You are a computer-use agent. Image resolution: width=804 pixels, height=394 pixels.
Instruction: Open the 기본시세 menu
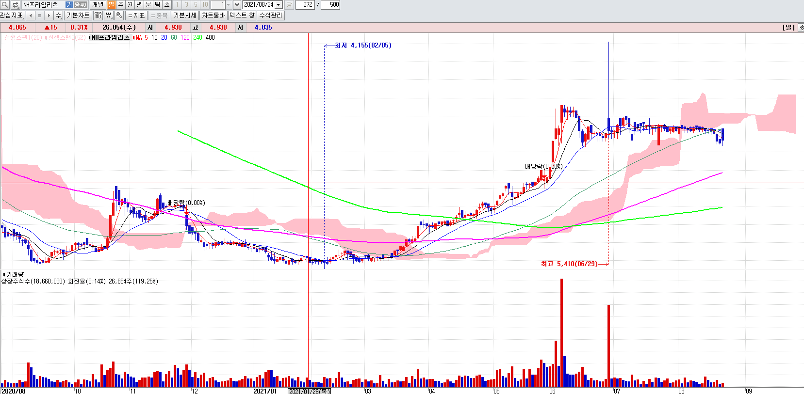click(x=184, y=16)
